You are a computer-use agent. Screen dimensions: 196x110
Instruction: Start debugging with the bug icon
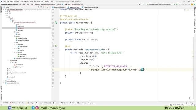point(177,4)
